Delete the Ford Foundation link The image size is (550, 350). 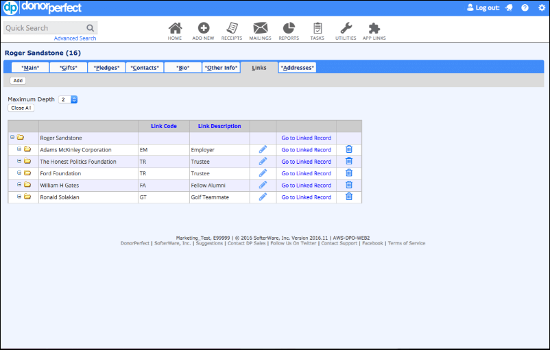pyautogui.click(x=349, y=173)
